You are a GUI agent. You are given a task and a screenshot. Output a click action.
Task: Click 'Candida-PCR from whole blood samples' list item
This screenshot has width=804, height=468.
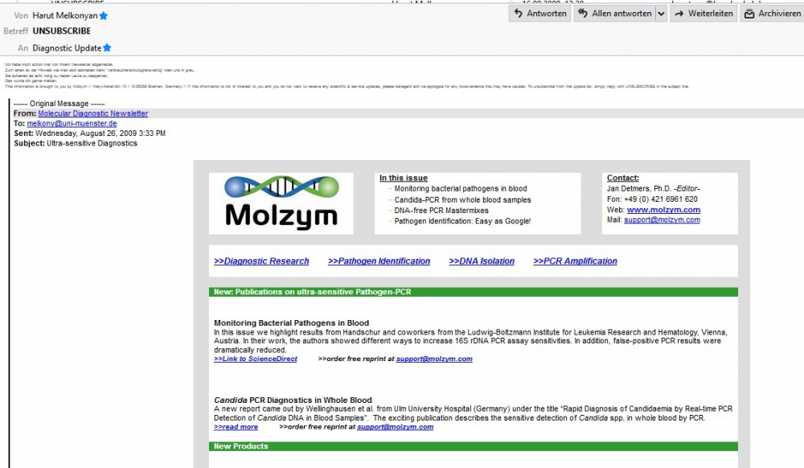point(462,200)
